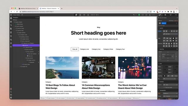
Task: Choose display grid option
Action: [169, 31]
